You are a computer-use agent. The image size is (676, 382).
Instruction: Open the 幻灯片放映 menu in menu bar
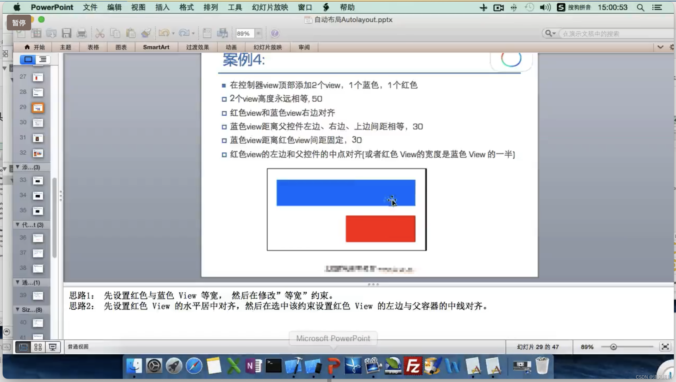pos(270,7)
